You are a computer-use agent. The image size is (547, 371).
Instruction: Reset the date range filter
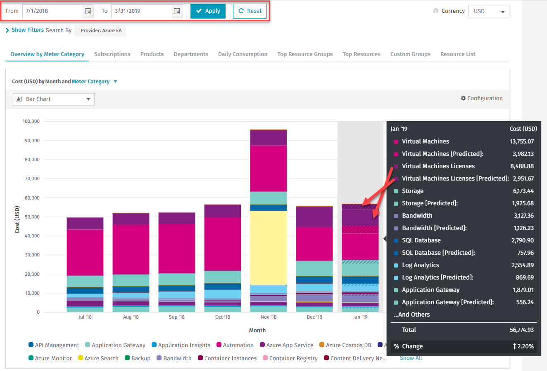click(x=250, y=11)
